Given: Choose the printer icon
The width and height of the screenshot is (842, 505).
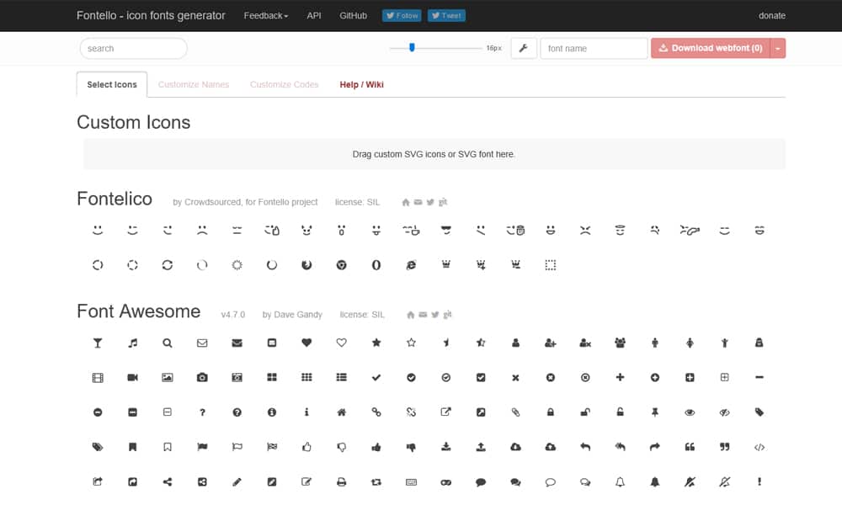Looking at the screenshot, I should [x=341, y=482].
